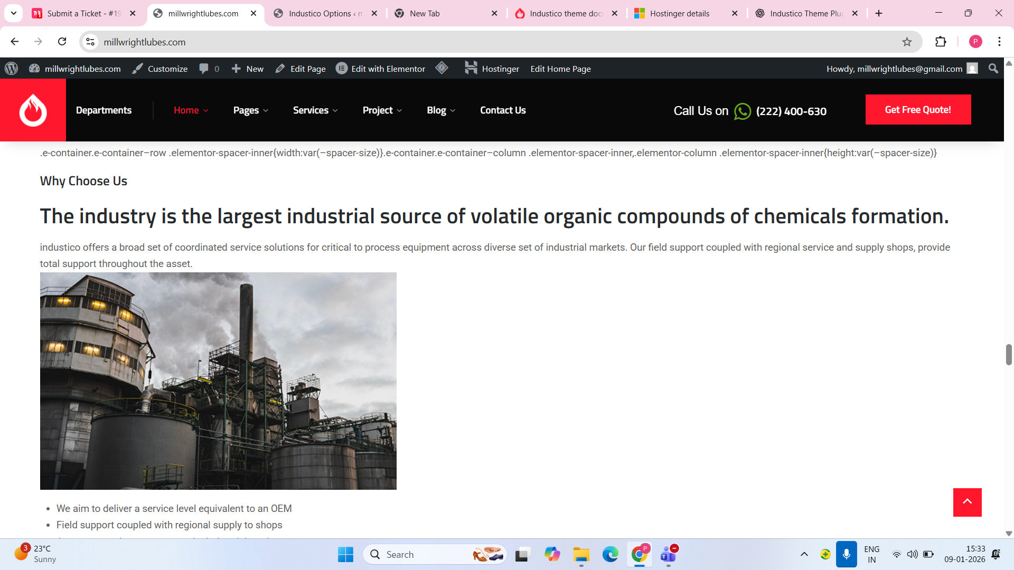Click the green WhatsApp phone icon
The height and width of the screenshot is (570, 1014).
742,111
